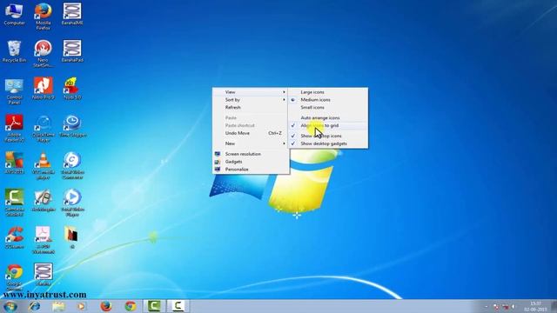
Task: Switch to the green Camtasia taskbar button
Action: (x=154, y=306)
